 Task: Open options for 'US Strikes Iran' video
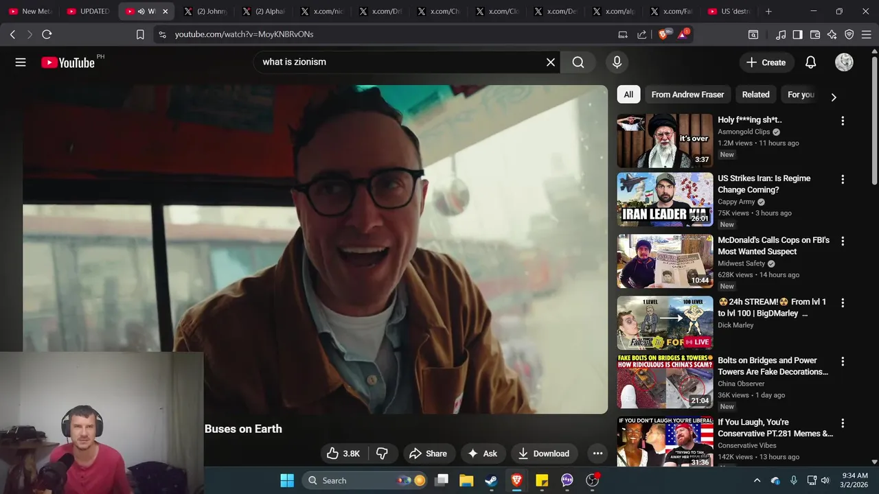pos(843,179)
